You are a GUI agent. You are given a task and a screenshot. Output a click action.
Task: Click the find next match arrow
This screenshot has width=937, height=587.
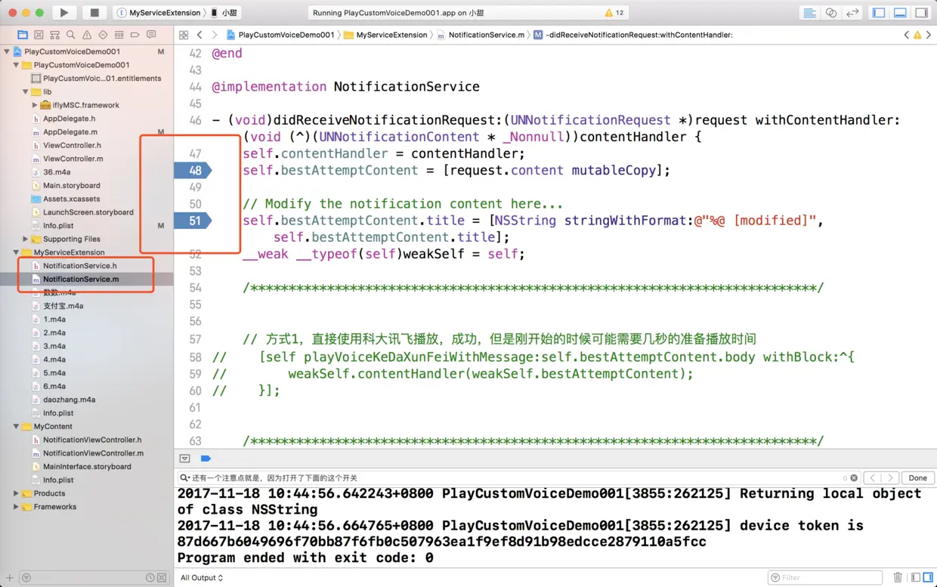click(x=891, y=478)
